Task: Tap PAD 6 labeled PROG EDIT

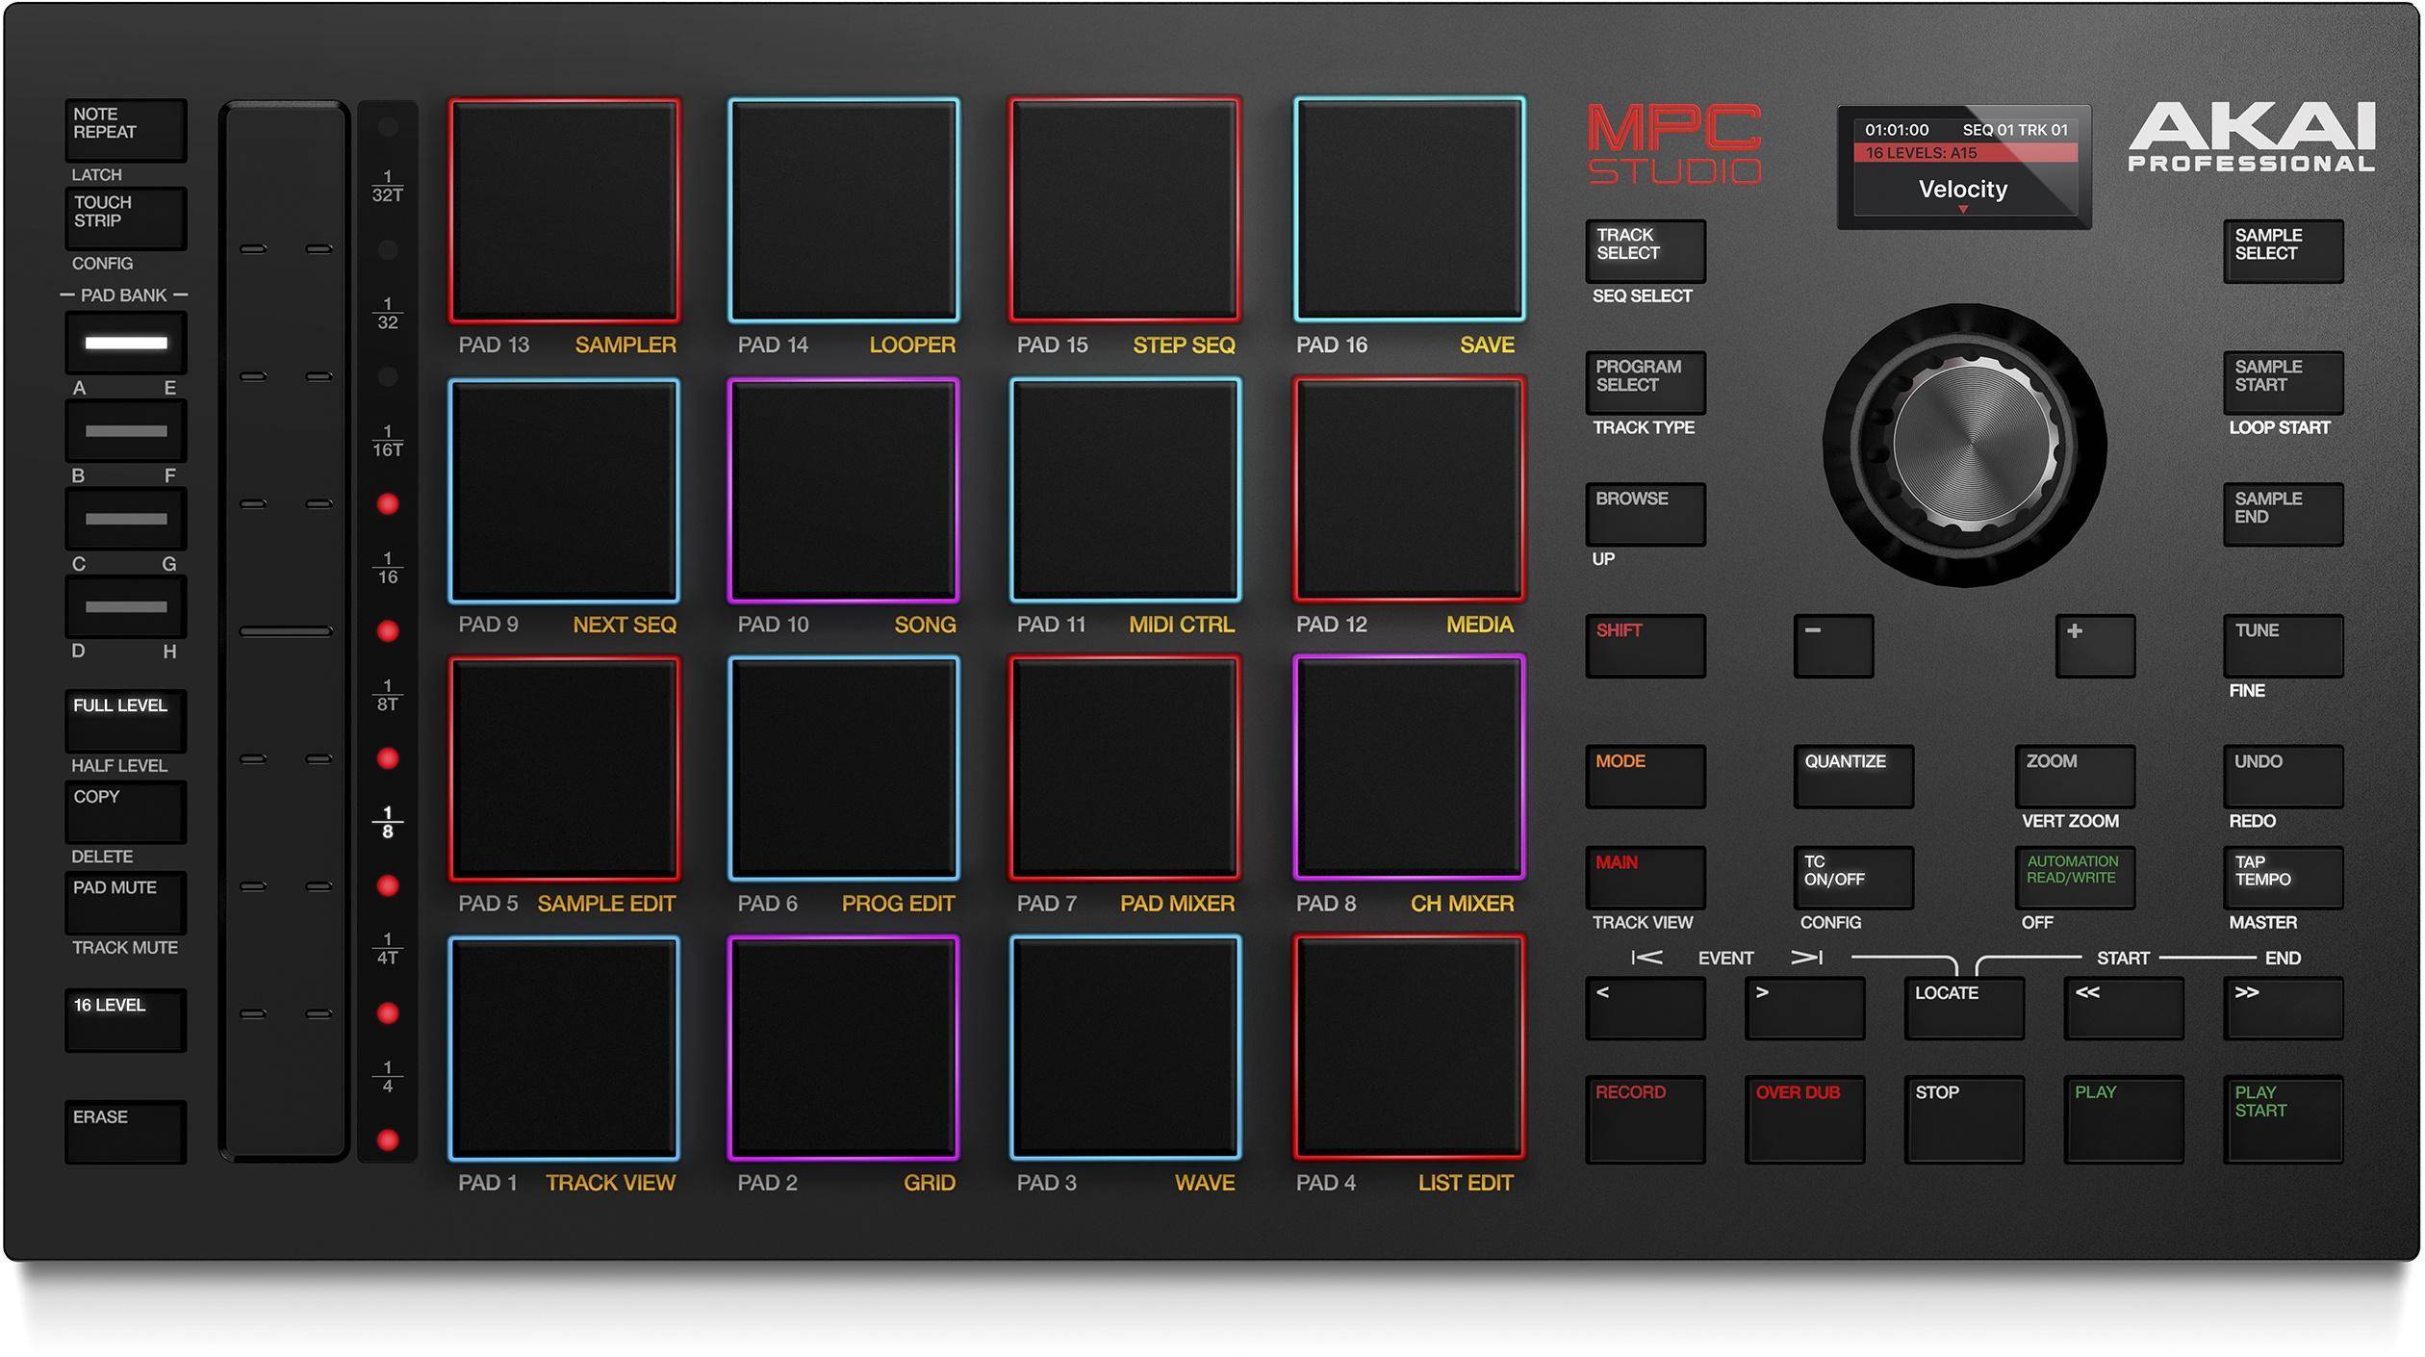Action: [844, 769]
